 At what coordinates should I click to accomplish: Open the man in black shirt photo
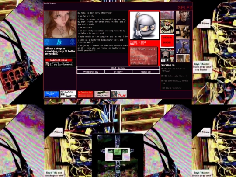click(x=183, y=18)
